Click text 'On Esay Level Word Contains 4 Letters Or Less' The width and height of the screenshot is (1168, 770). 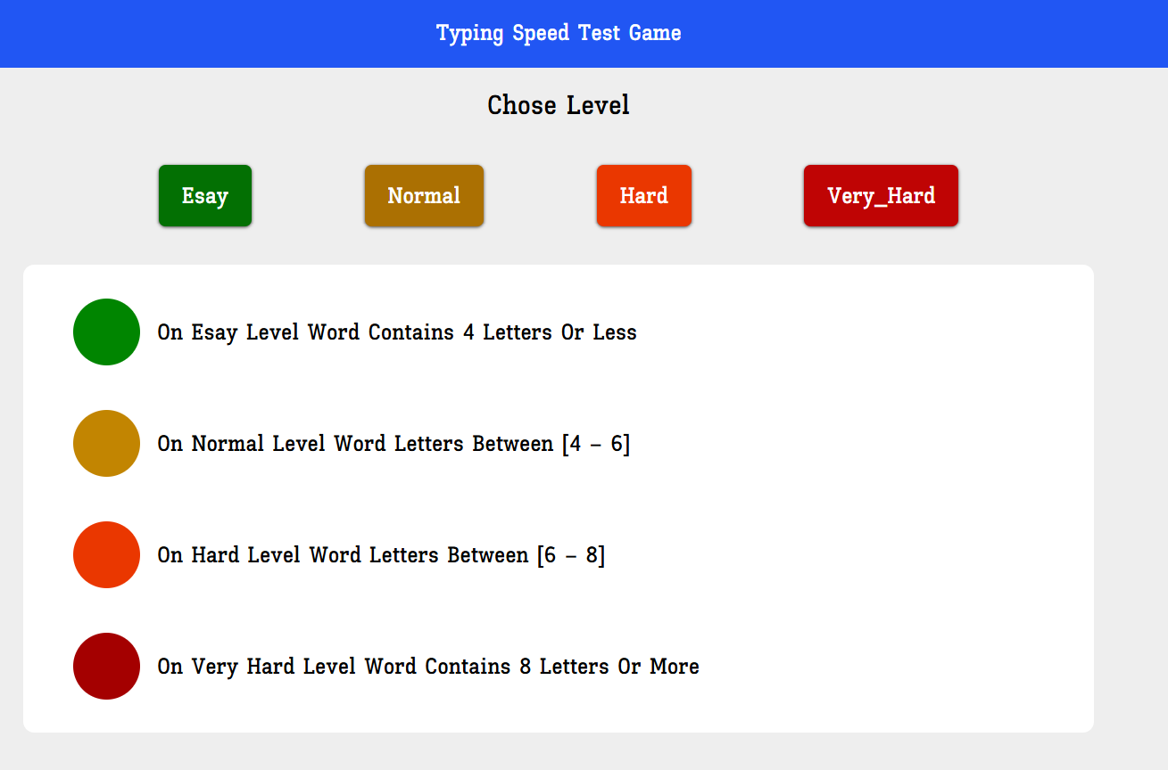point(397,332)
